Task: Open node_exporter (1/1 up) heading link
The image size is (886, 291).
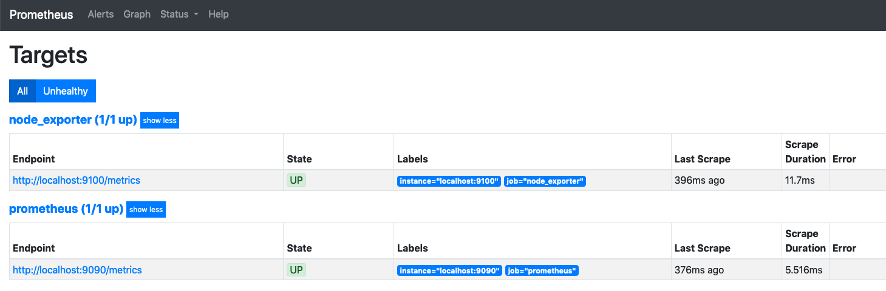Action: 73,120
